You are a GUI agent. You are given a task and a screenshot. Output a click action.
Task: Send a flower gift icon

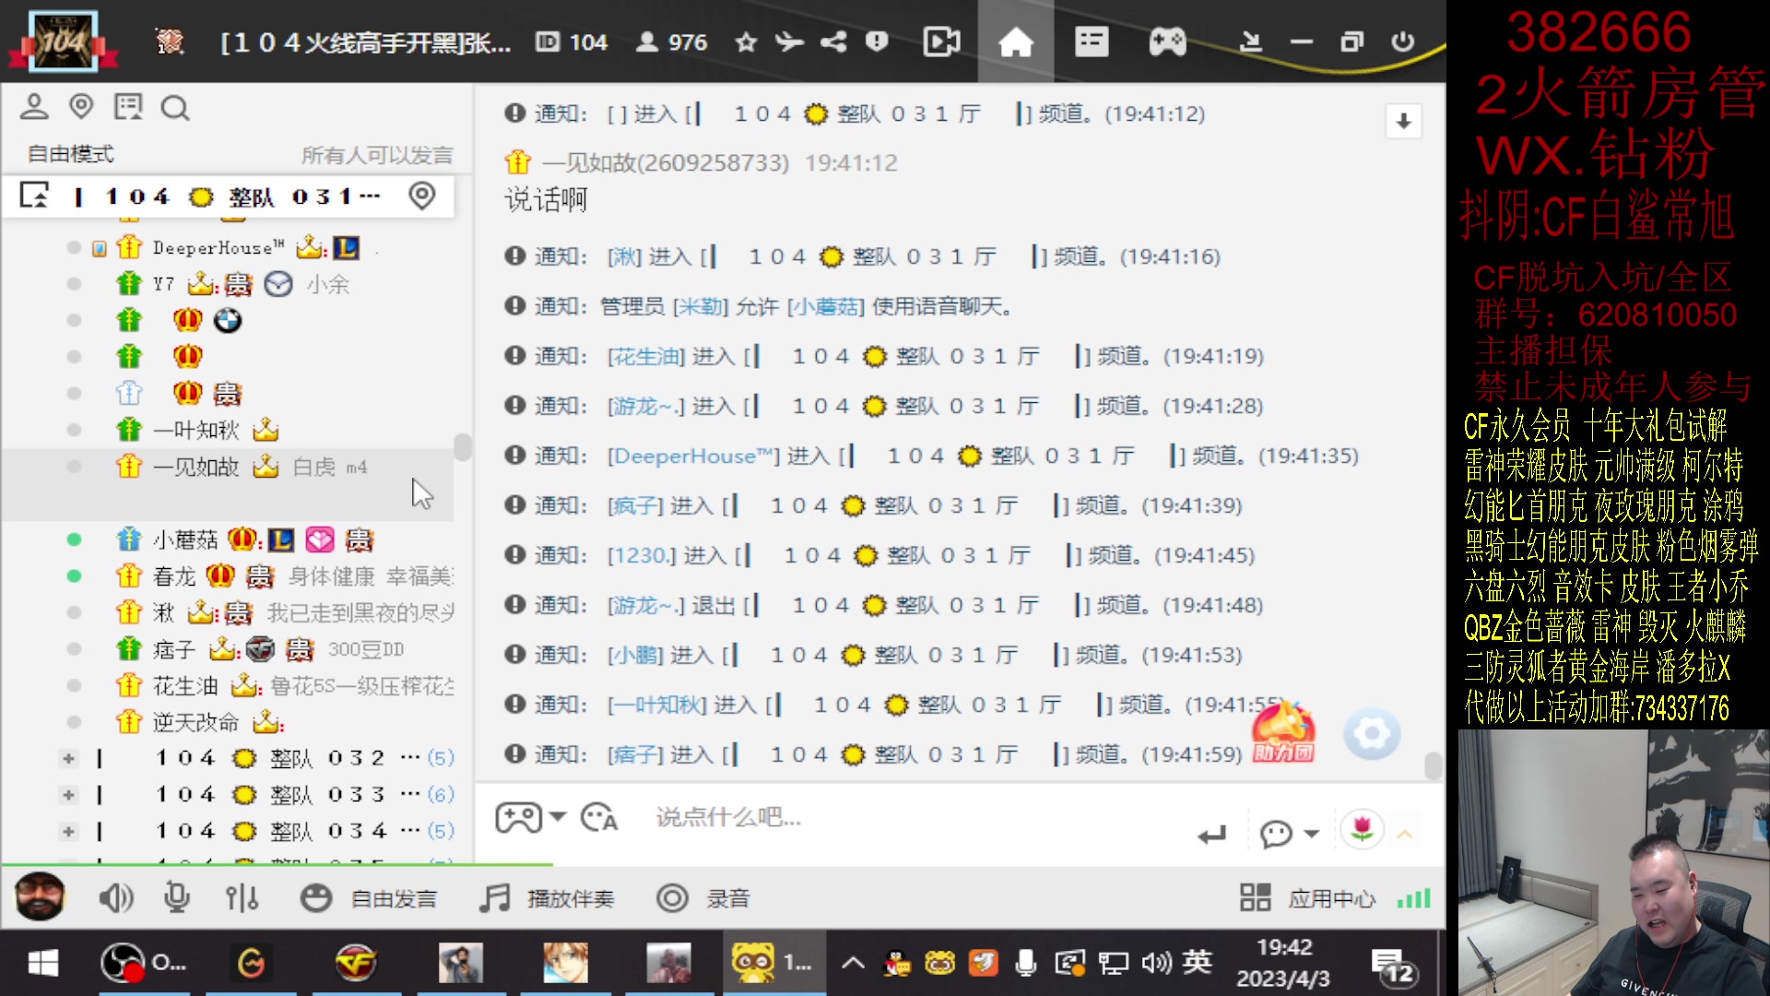coord(1363,828)
